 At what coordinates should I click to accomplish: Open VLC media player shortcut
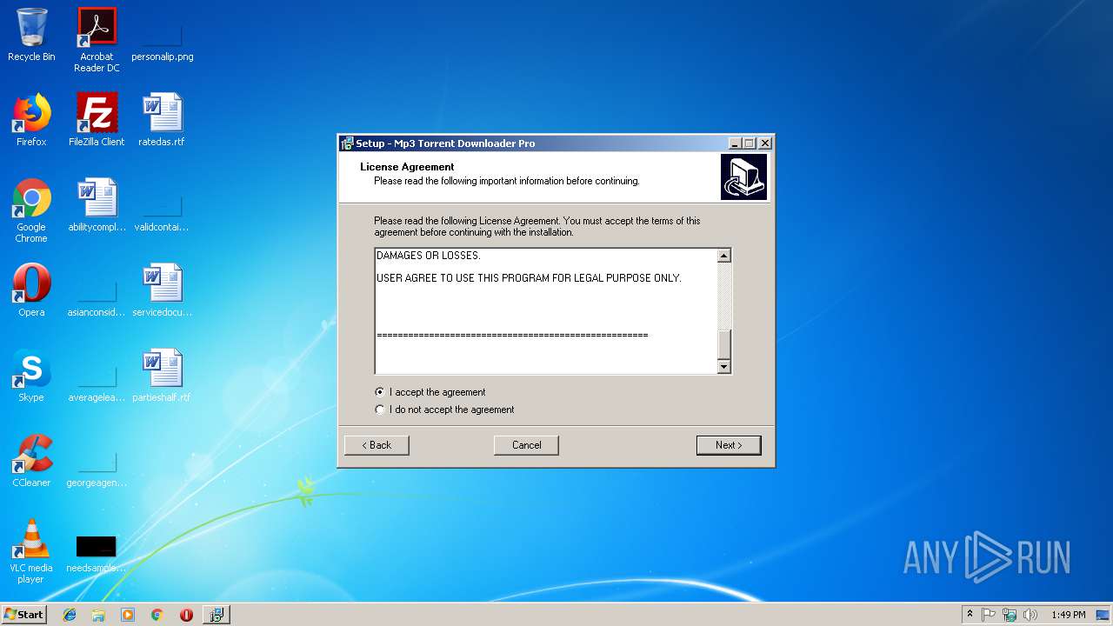point(31,551)
